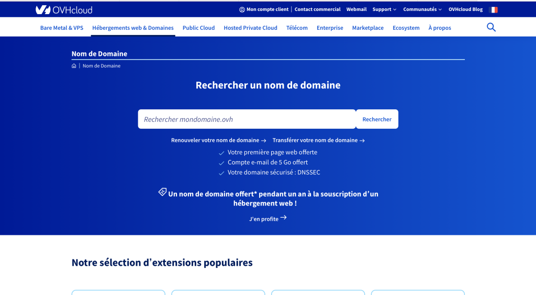Open the Public Cloud menu
The width and height of the screenshot is (536, 295).
198,28
